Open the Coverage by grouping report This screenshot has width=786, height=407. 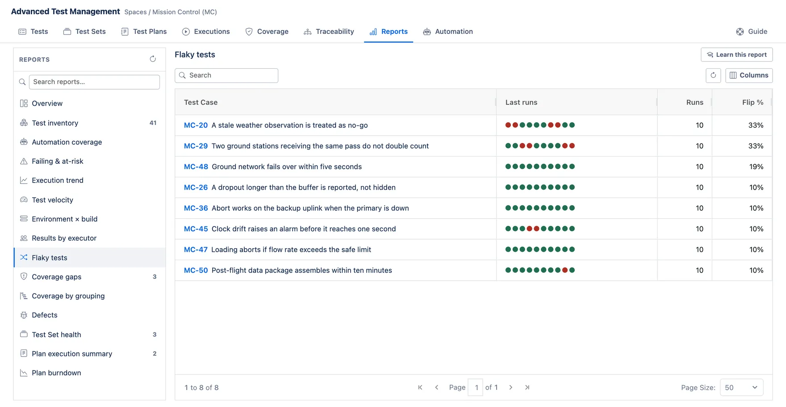89,296
